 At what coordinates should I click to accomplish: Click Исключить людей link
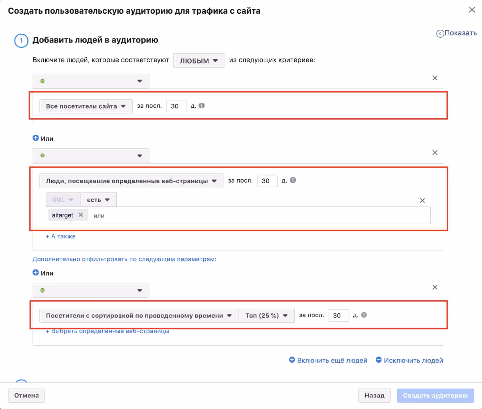pyautogui.click(x=409, y=360)
